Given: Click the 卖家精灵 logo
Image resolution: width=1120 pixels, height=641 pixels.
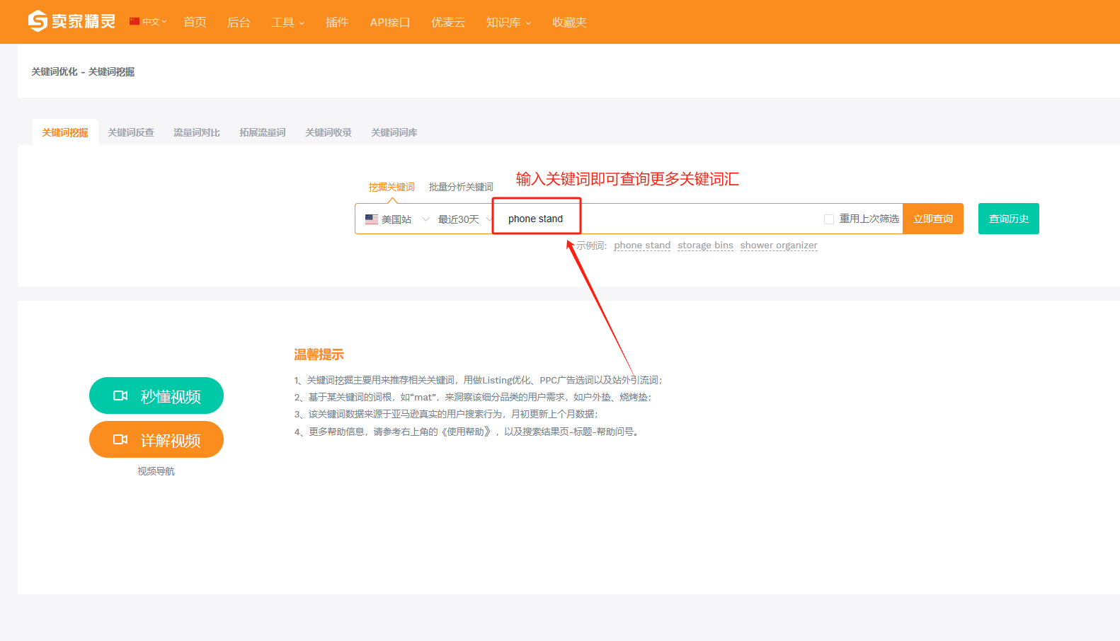Looking at the screenshot, I should 72,21.
